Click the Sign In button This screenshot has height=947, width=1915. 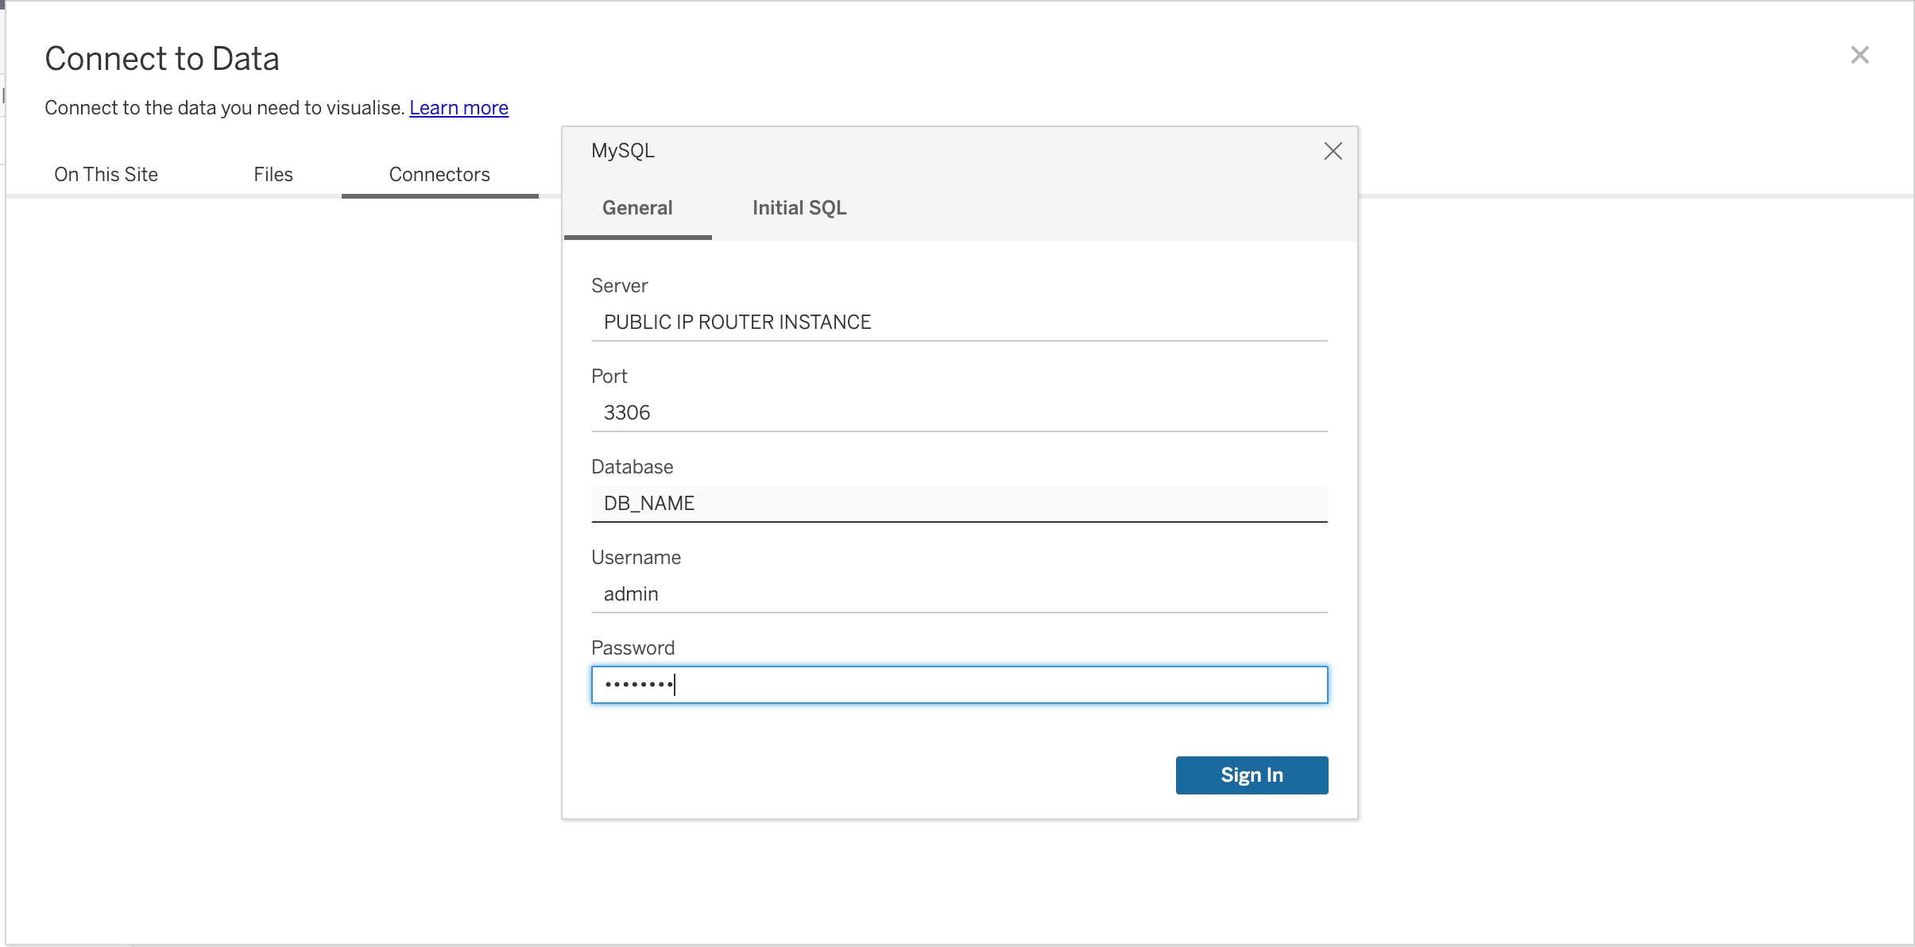[x=1251, y=775]
